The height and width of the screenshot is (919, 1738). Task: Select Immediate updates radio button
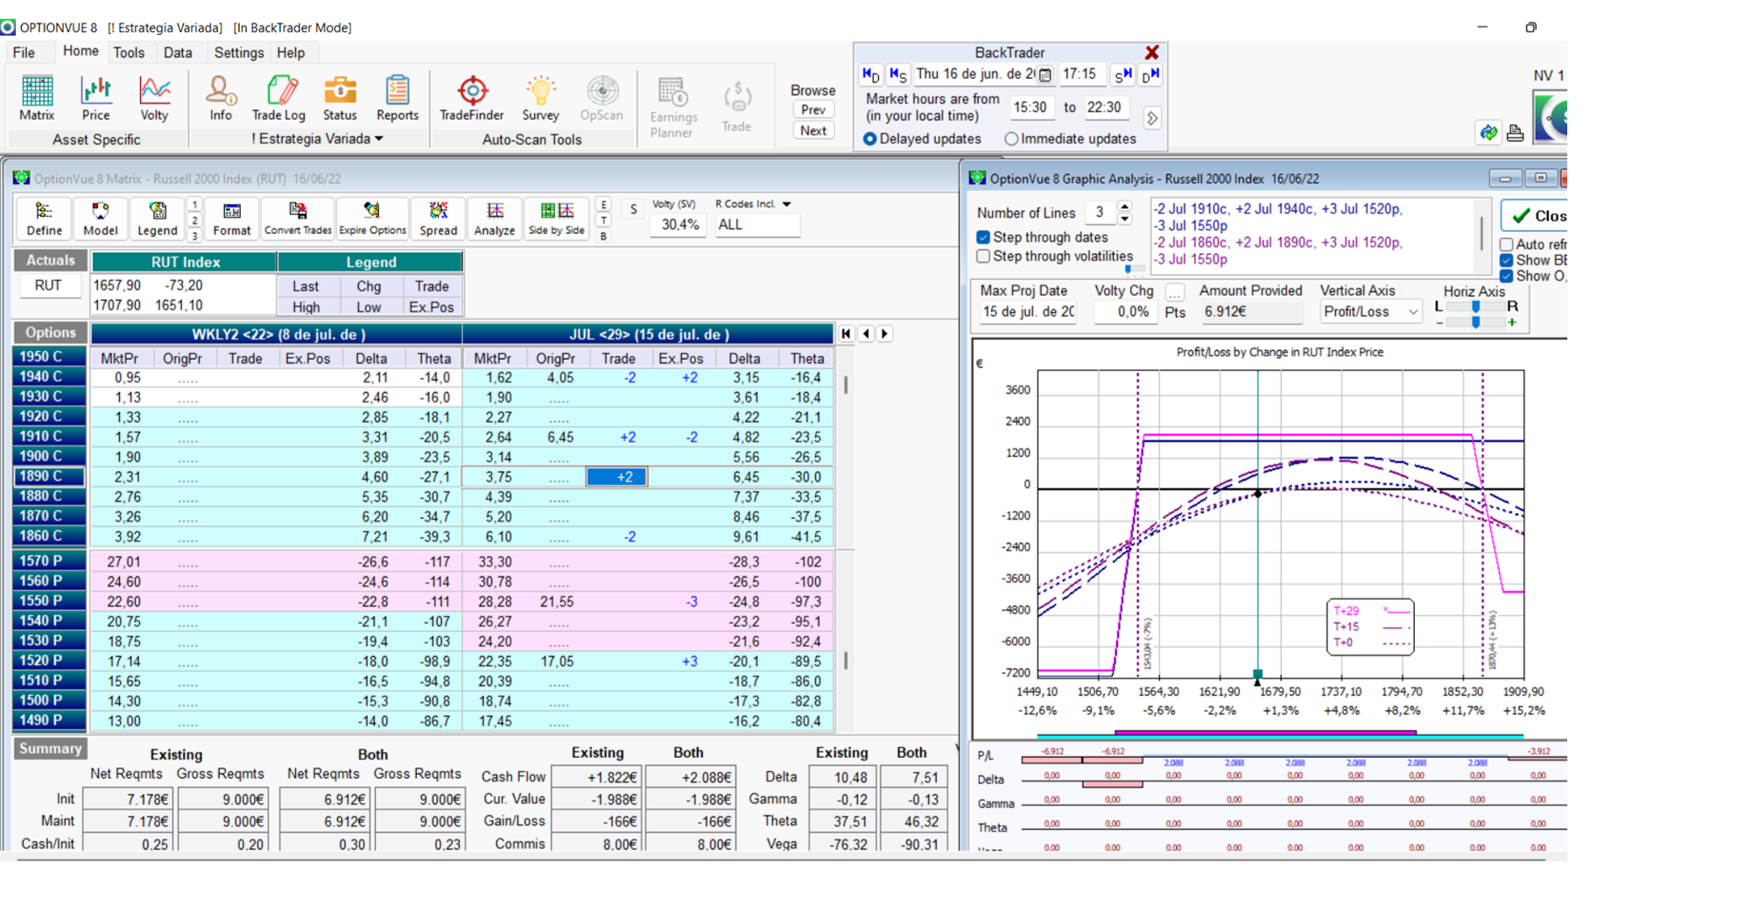[x=1011, y=139]
